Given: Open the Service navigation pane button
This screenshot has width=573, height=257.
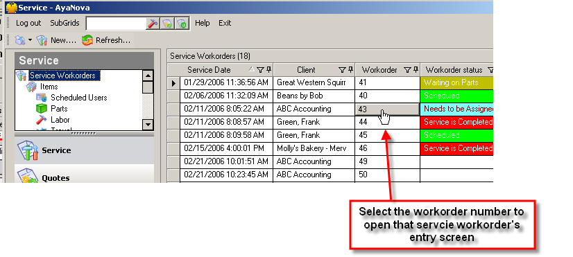Looking at the screenshot, I should (x=85, y=150).
